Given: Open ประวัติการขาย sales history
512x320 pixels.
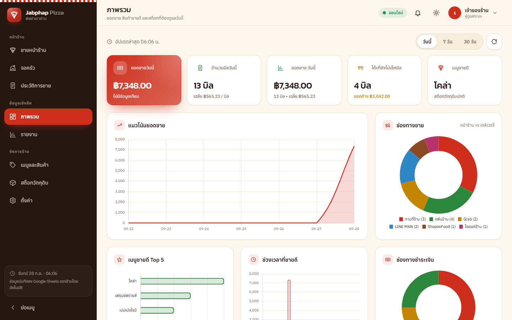Looking at the screenshot, I should coord(48,86).
